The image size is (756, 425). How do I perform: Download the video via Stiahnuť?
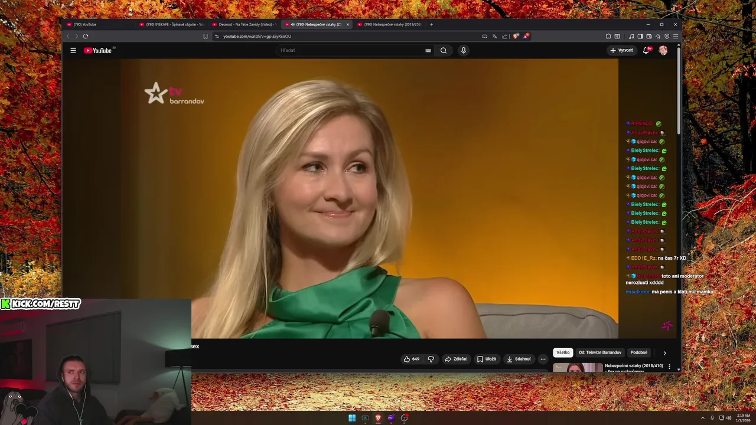click(519, 359)
